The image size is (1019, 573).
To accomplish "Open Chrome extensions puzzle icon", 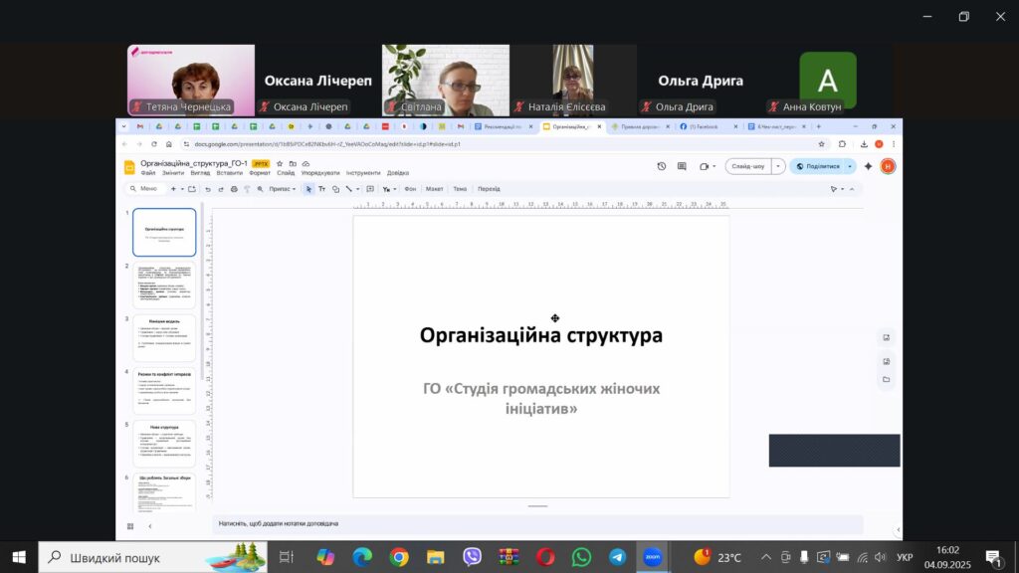I will 842,144.
